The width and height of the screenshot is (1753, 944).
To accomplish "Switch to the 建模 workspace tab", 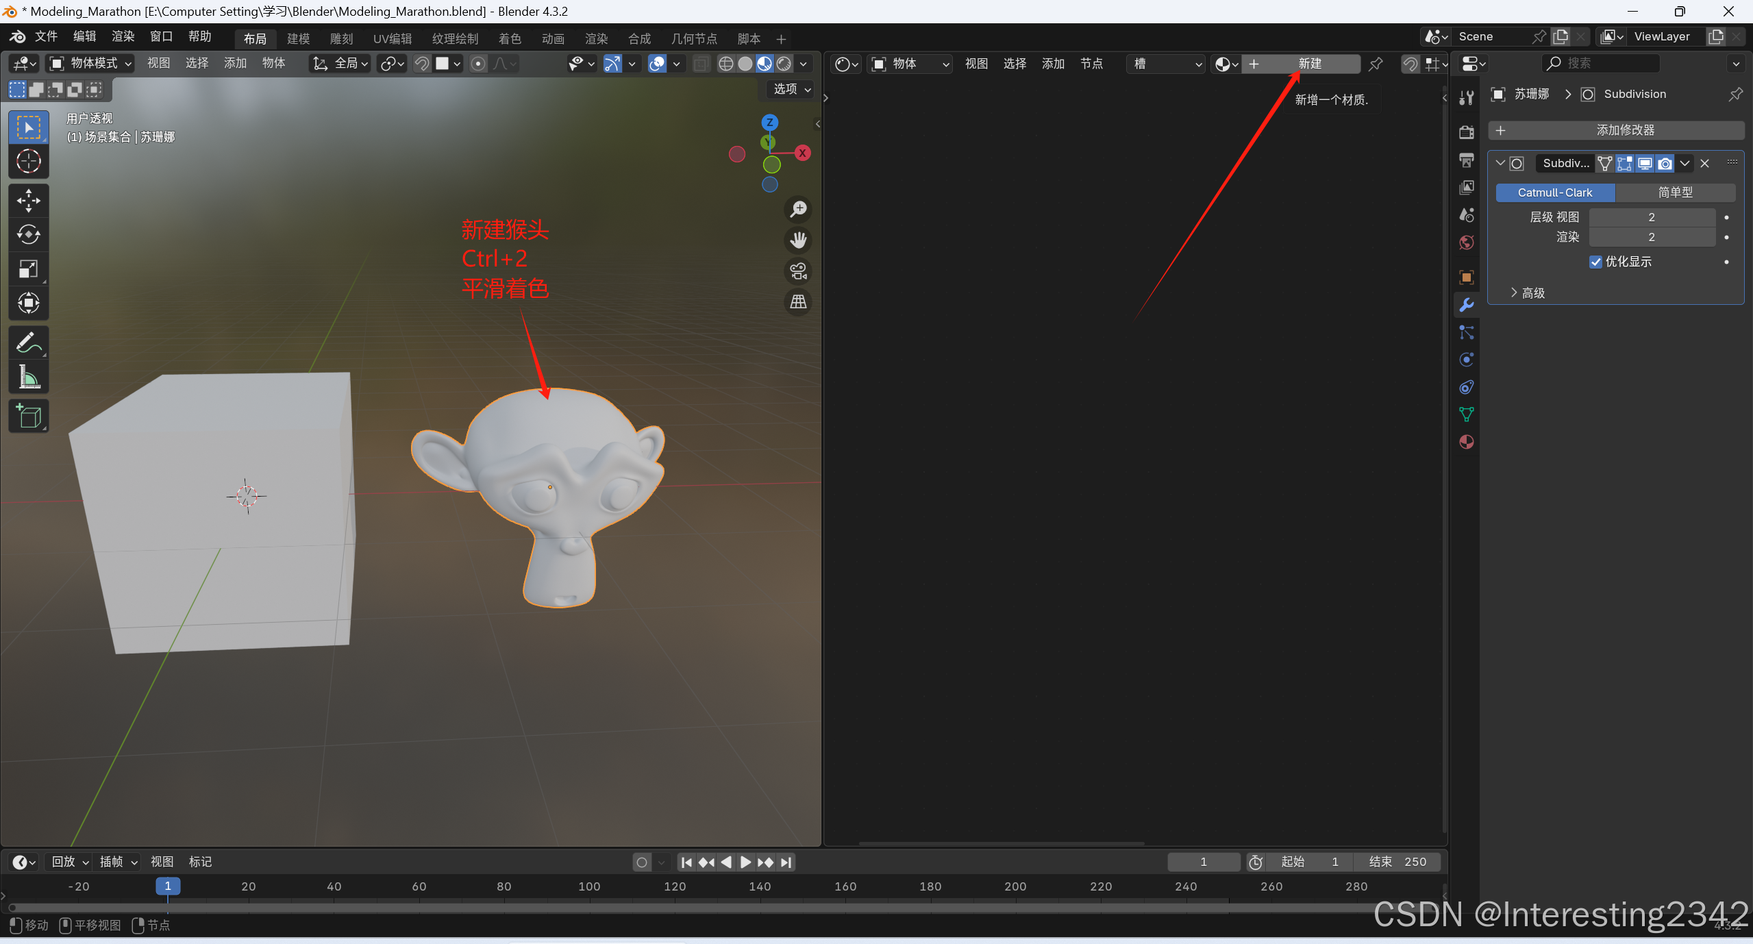I will pos(298,38).
